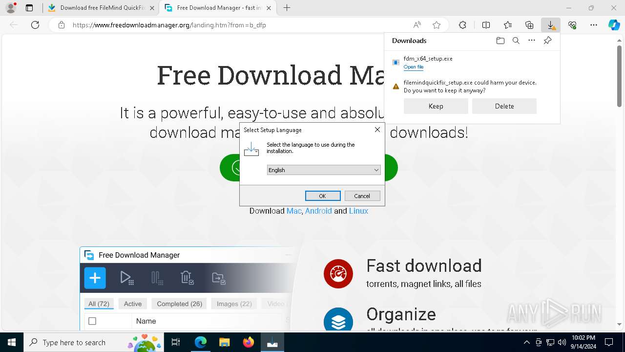Viewport: 625px width, 352px height.
Task: Open the taskbar clock and date
Action: pos(583,342)
